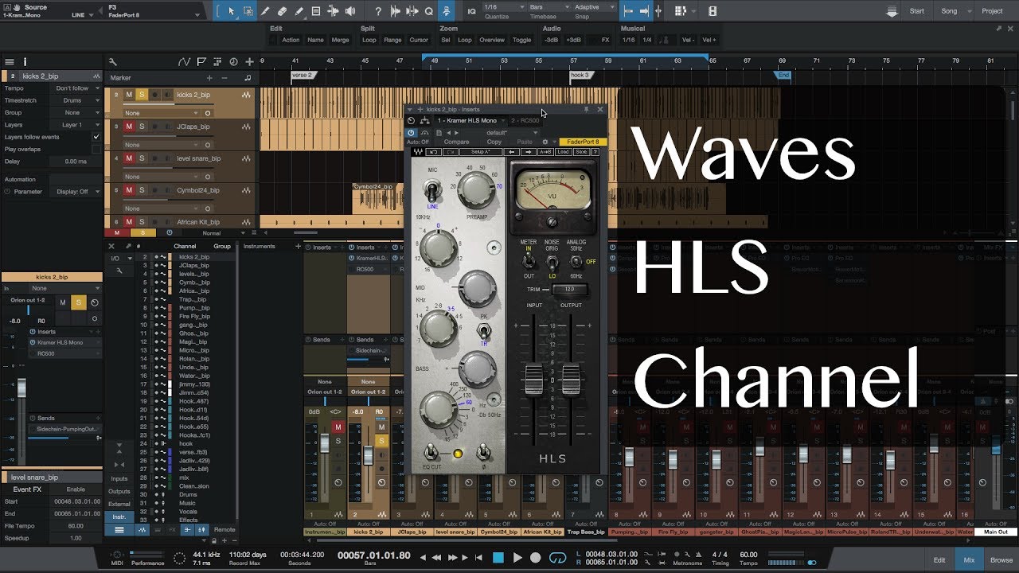Viewport: 1019px width, 573px height.
Task: Tick Play overlaps checkbox
Action: (96, 149)
